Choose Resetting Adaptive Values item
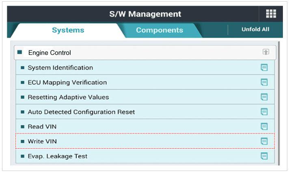This screenshot has width=289, height=173. point(68,97)
